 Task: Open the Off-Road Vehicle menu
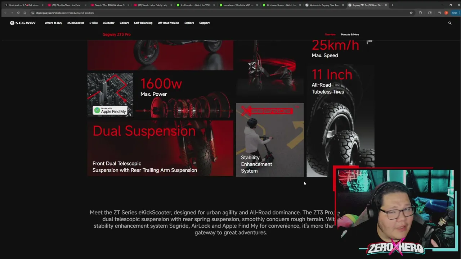click(x=168, y=23)
